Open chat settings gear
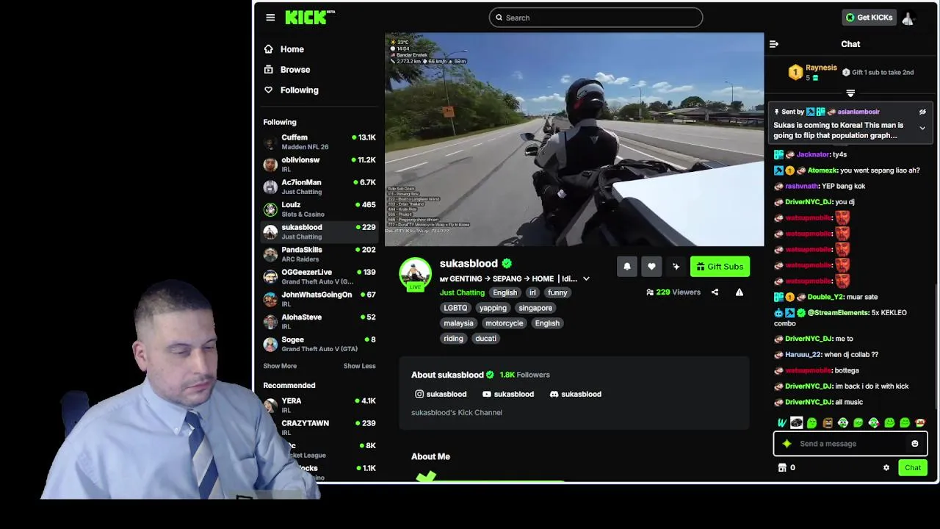Viewport: 940px width, 529px height. pyautogui.click(x=886, y=468)
